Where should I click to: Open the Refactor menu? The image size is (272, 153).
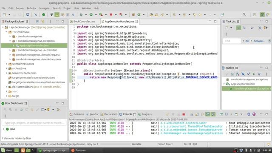tap(31, 8)
